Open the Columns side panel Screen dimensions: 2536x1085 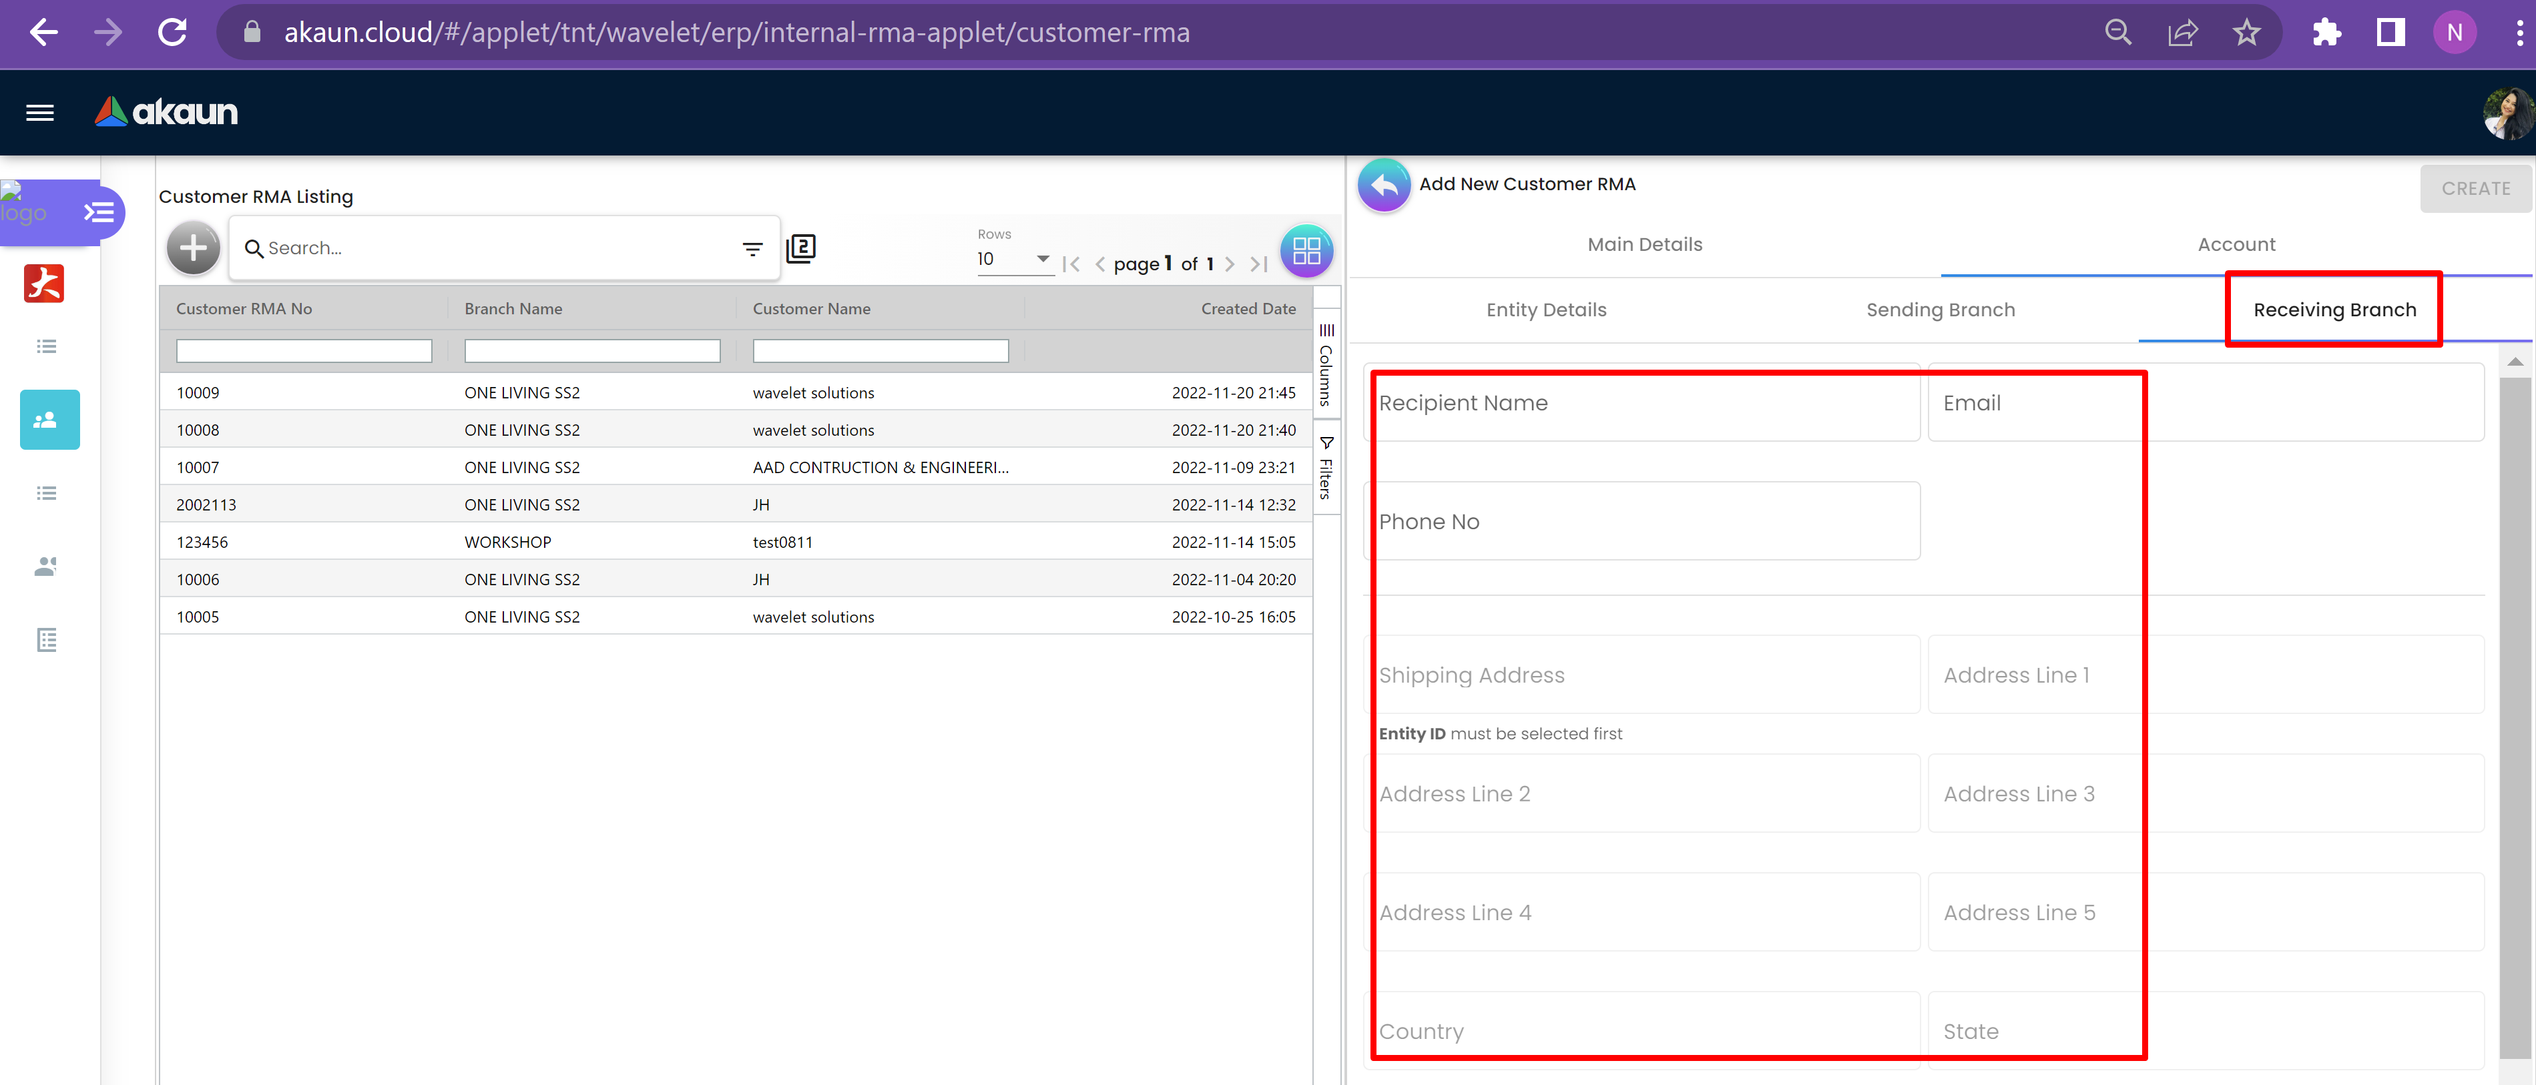(x=1326, y=364)
